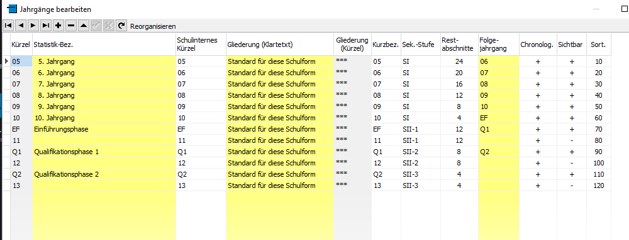Viewport: 629px width, 240px height.
Task: Select the 'Qualifikationsphase 2' cell
Action: (104, 174)
